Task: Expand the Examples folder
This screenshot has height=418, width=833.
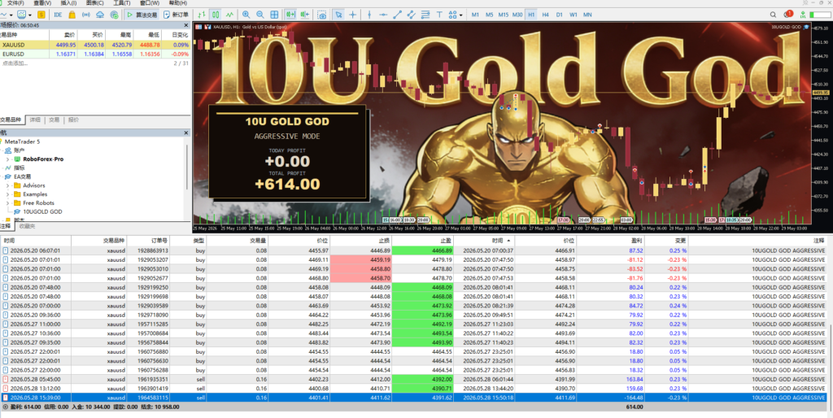Action: (7, 194)
